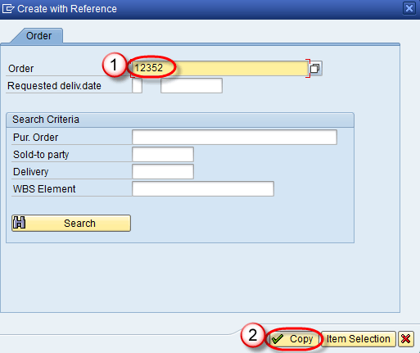Click the Delivery input field
Viewport: 420px width, 353px height.
[163, 171]
